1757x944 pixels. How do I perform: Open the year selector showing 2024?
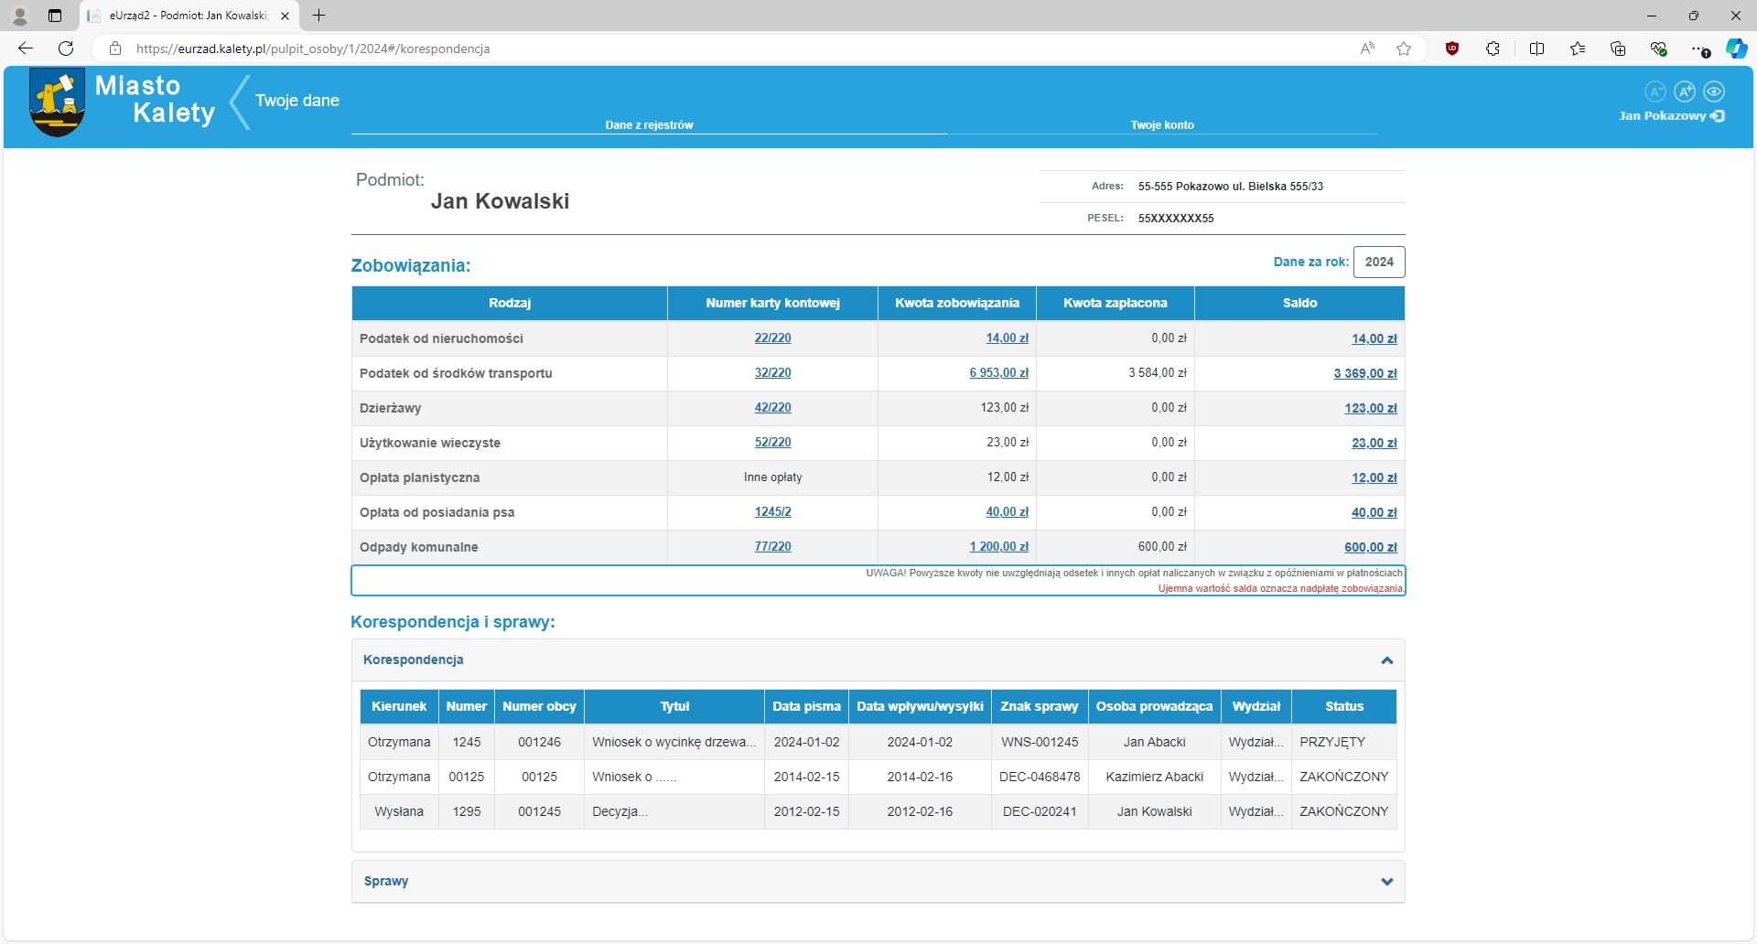[1379, 262]
